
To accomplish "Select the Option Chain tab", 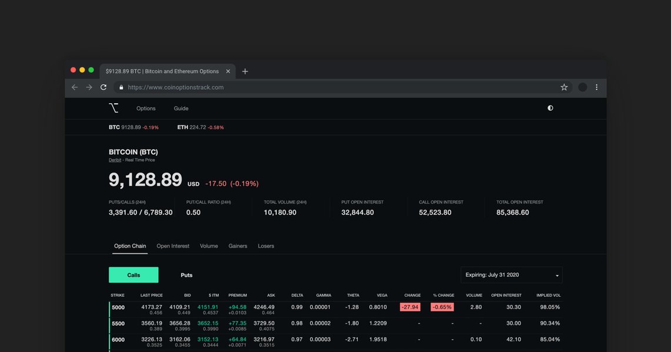I will (130, 246).
